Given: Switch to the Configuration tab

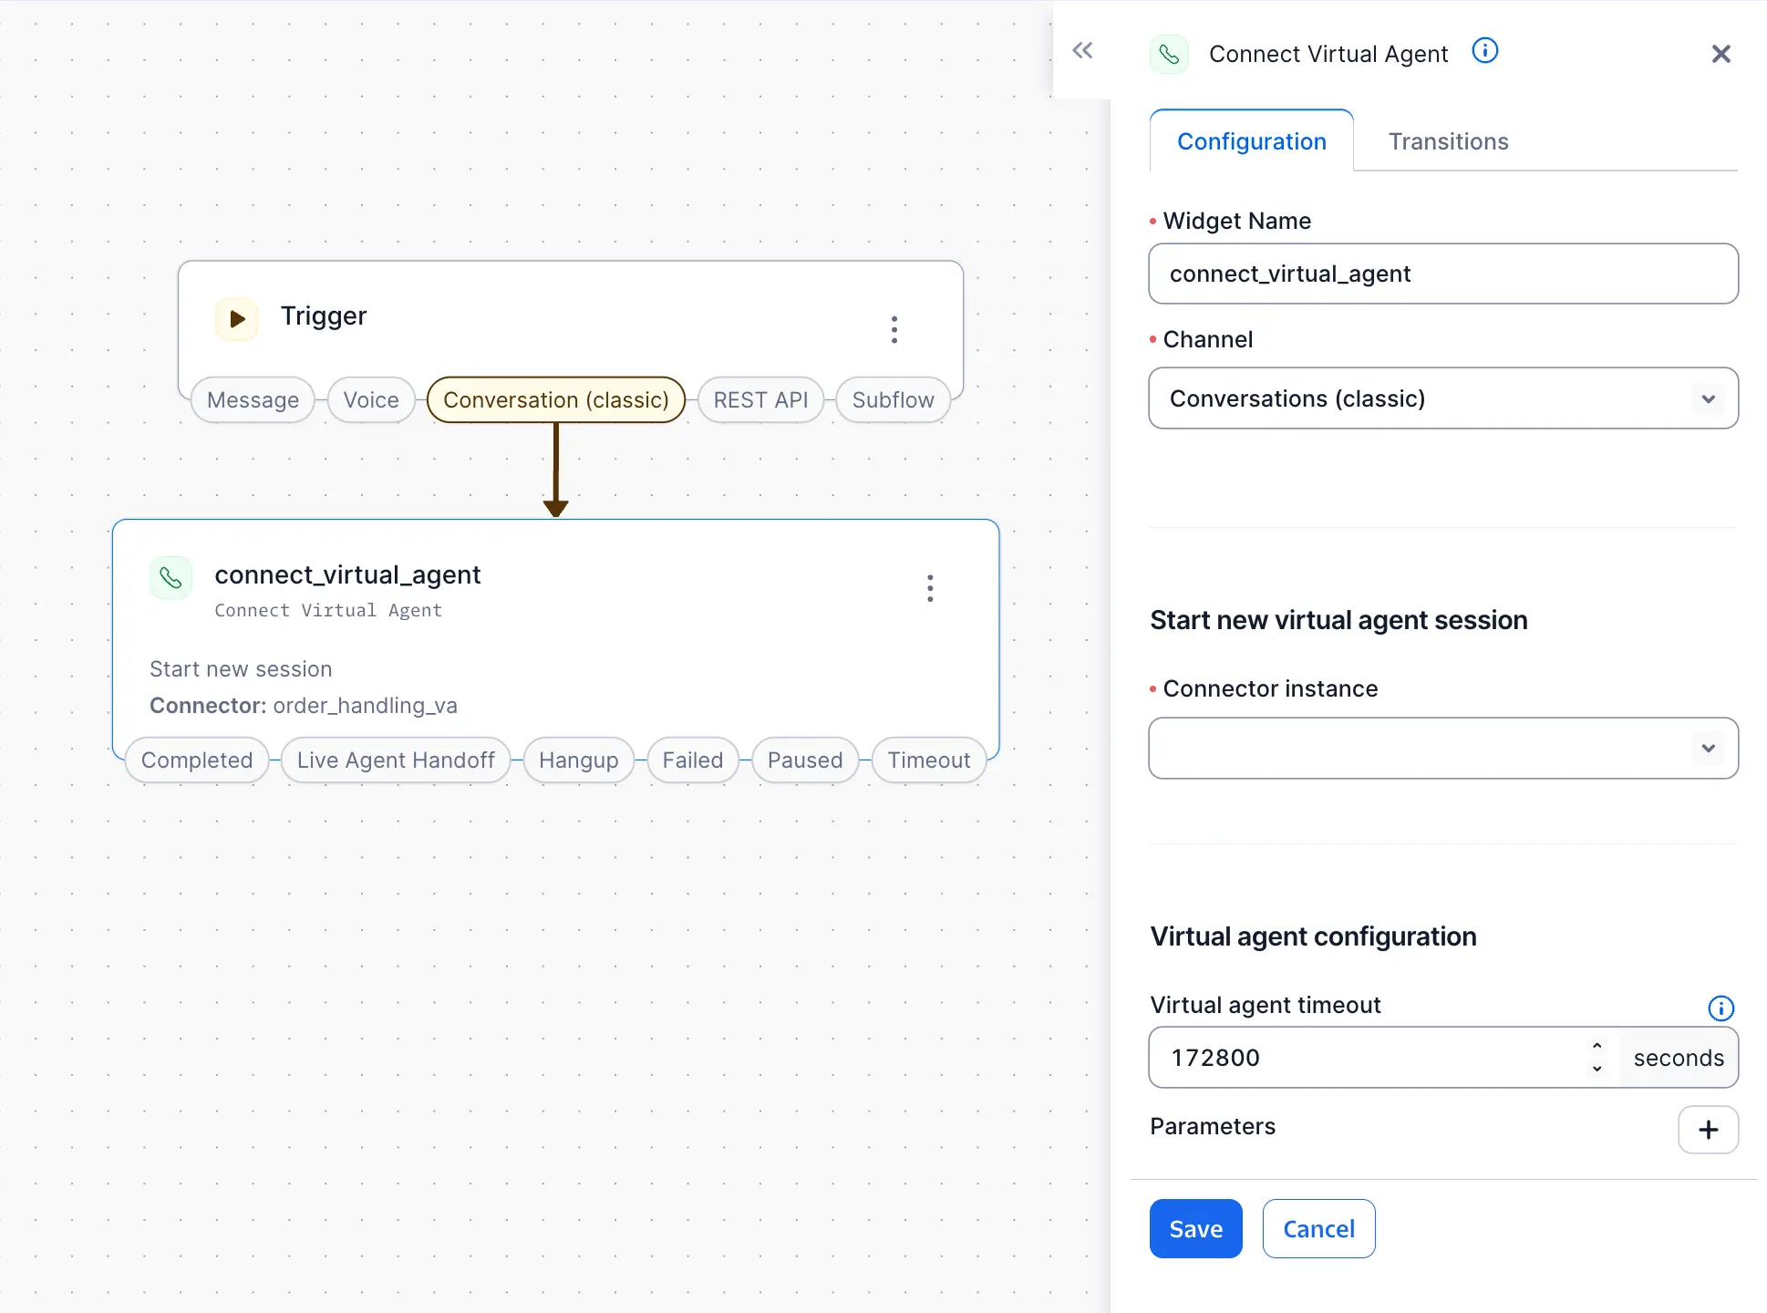Looking at the screenshot, I should click(x=1251, y=141).
